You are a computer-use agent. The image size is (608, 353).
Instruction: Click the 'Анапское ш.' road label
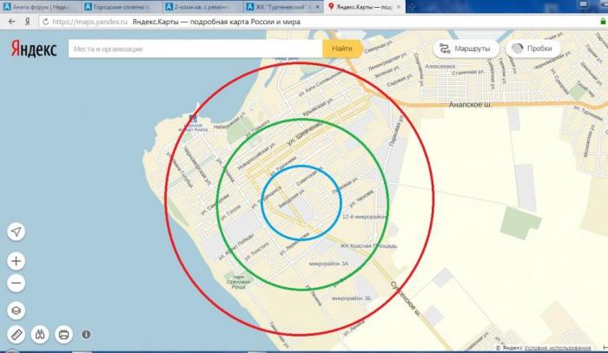[470, 105]
